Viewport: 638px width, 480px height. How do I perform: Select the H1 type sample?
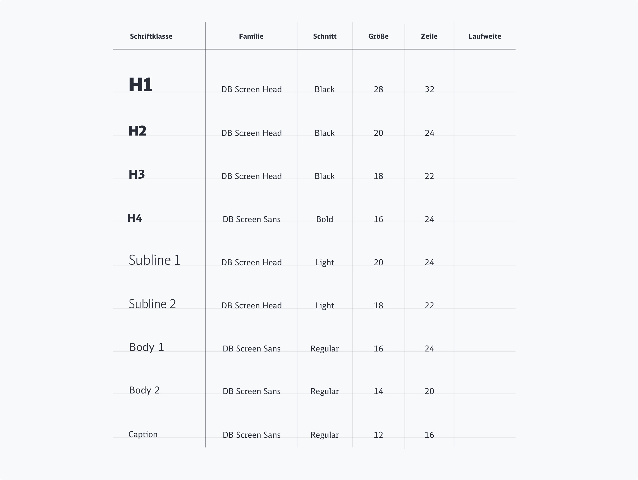click(x=140, y=85)
